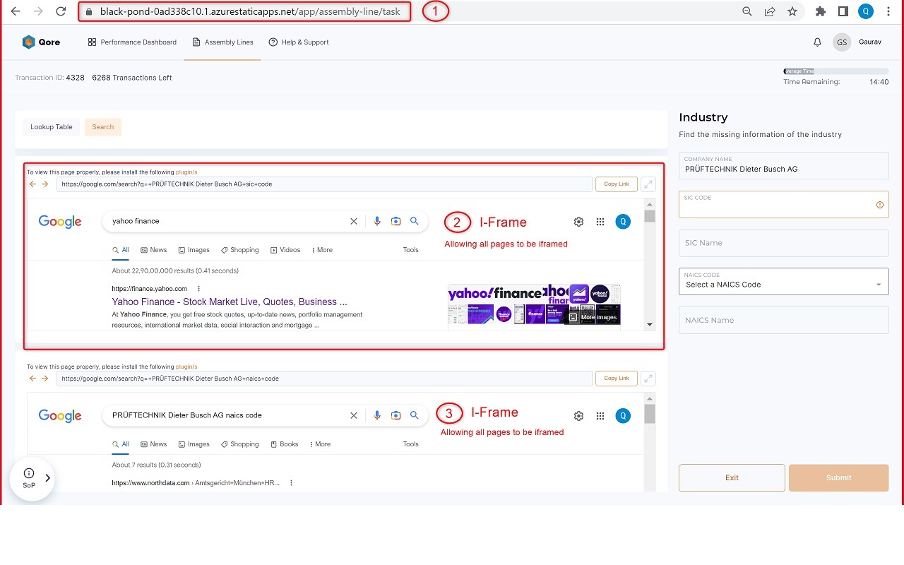Click the Exit button
The image size is (904, 565).
732,477
